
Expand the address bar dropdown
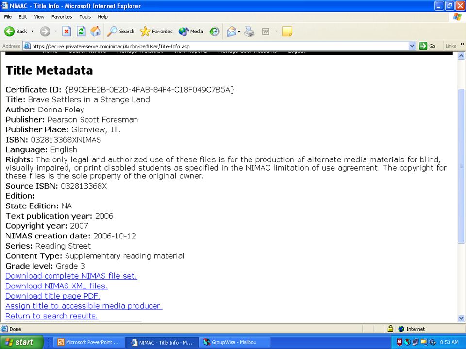[412, 46]
